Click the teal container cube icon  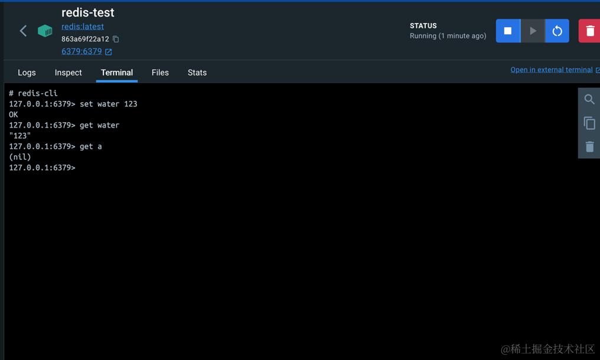pos(45,31)
